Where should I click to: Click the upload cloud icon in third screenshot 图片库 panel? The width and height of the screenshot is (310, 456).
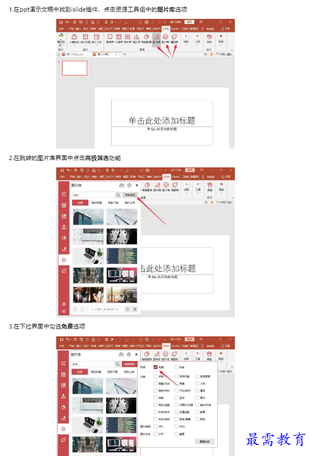pos(121,355)
